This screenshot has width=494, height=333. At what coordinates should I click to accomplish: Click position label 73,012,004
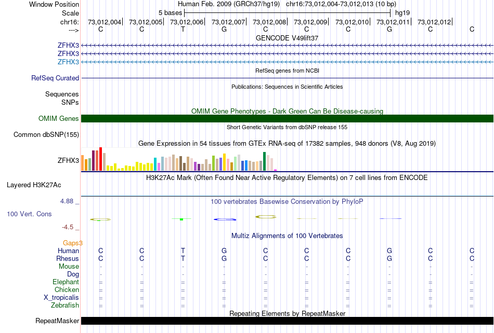(x=105, y=22)
